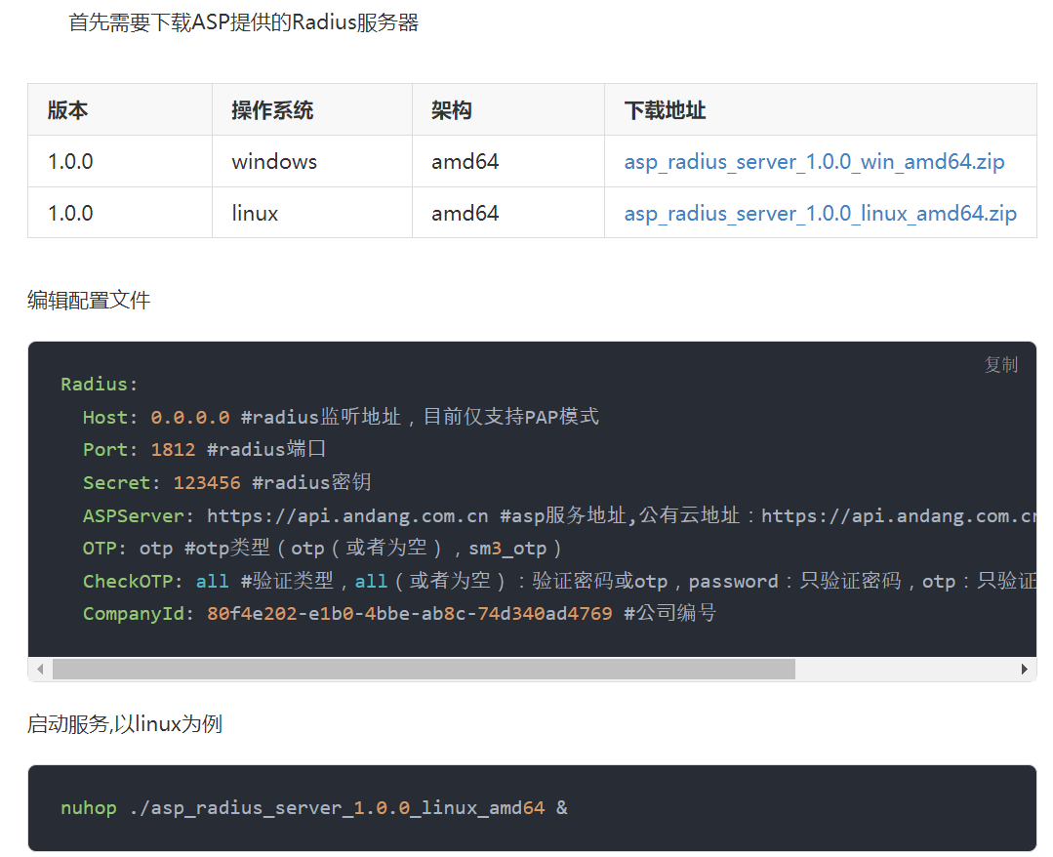Click the 操作系统 column header

tap(272, 110)
